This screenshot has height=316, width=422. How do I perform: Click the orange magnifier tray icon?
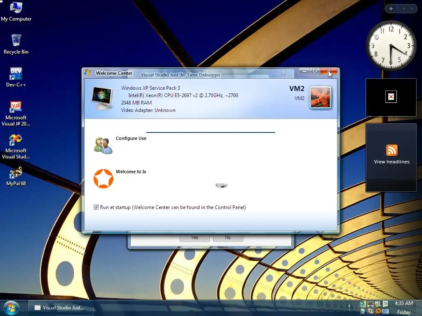pos(378,311)
